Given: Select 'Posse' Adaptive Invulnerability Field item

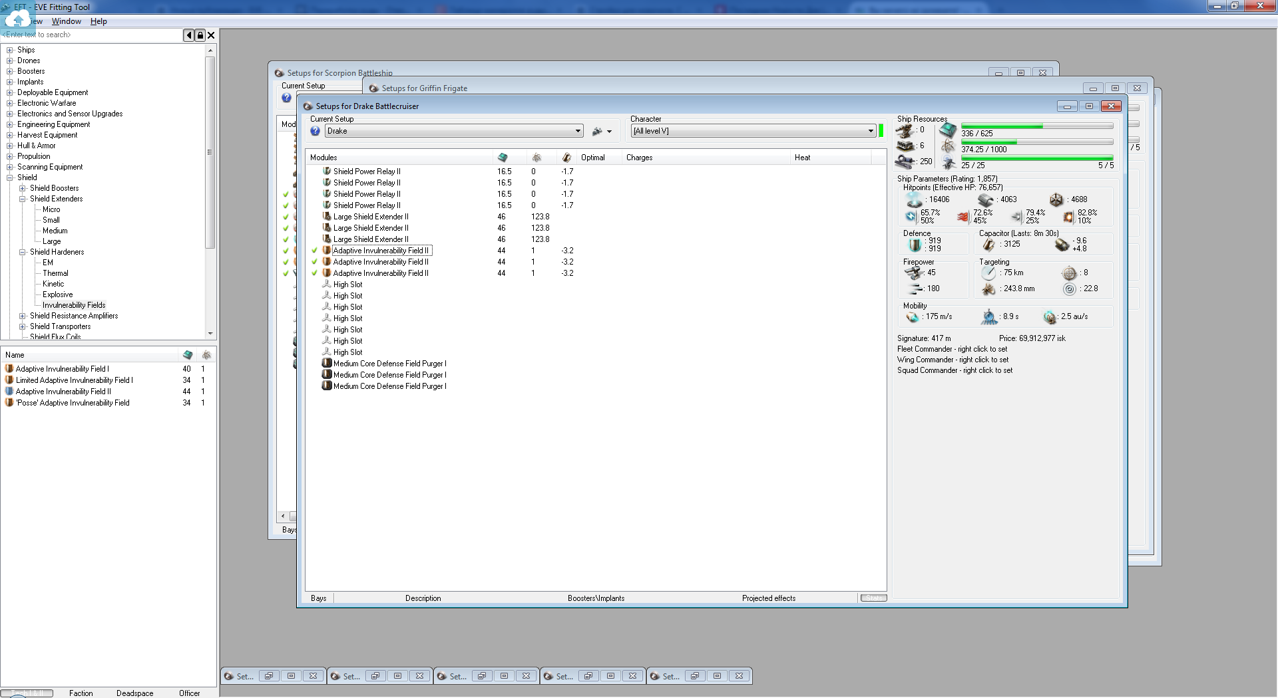Looking at the screenshot, I should pyautogui.click(x=73, y=403).
